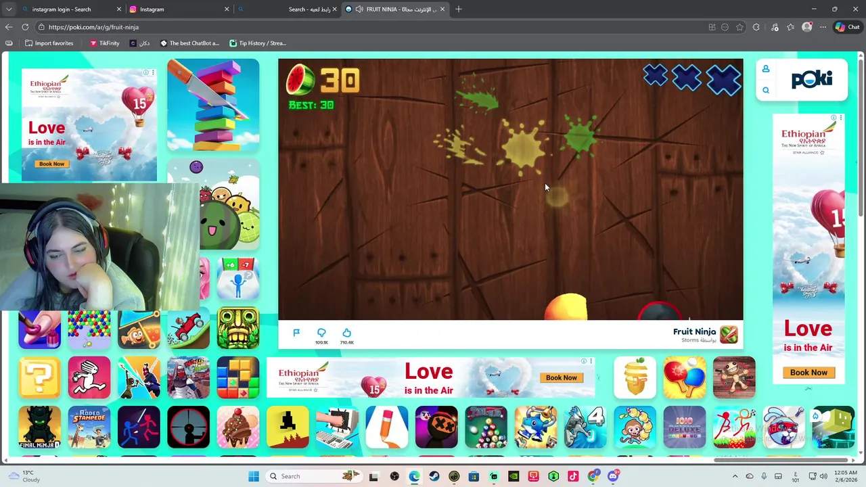Open the yellow question mark block game
866x487 pixels.
[x=39, y=377]
